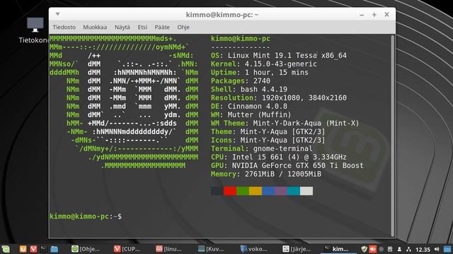This screenshot has height=254, width=453.
Task: Open the sound volume tray icon
Action: 437,249
